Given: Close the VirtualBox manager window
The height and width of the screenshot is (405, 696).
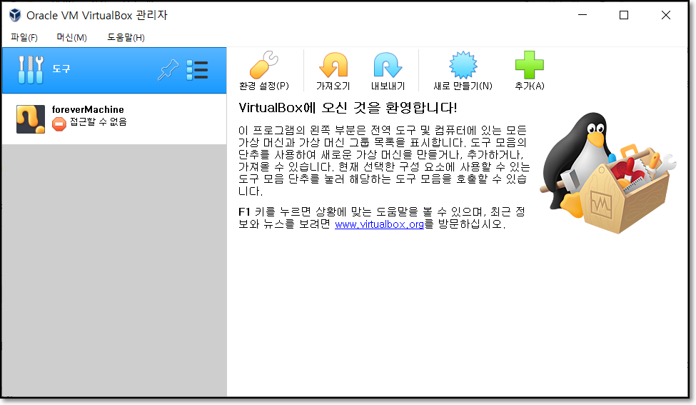Looking at the screenshot, I should (665, 15).
